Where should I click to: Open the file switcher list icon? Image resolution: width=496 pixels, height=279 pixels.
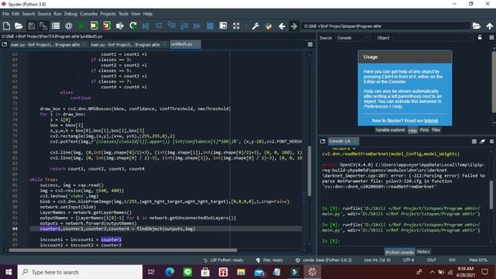coord(56,26)
